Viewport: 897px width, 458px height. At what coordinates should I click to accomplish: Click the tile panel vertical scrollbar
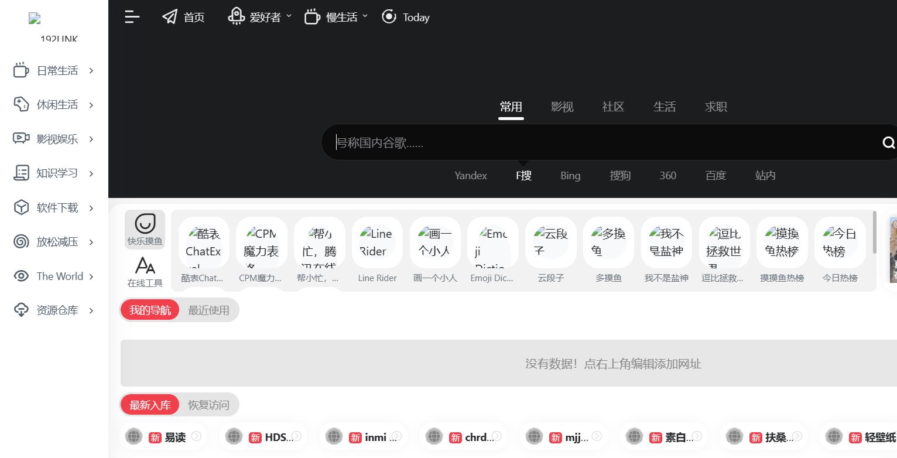point(874,233)
